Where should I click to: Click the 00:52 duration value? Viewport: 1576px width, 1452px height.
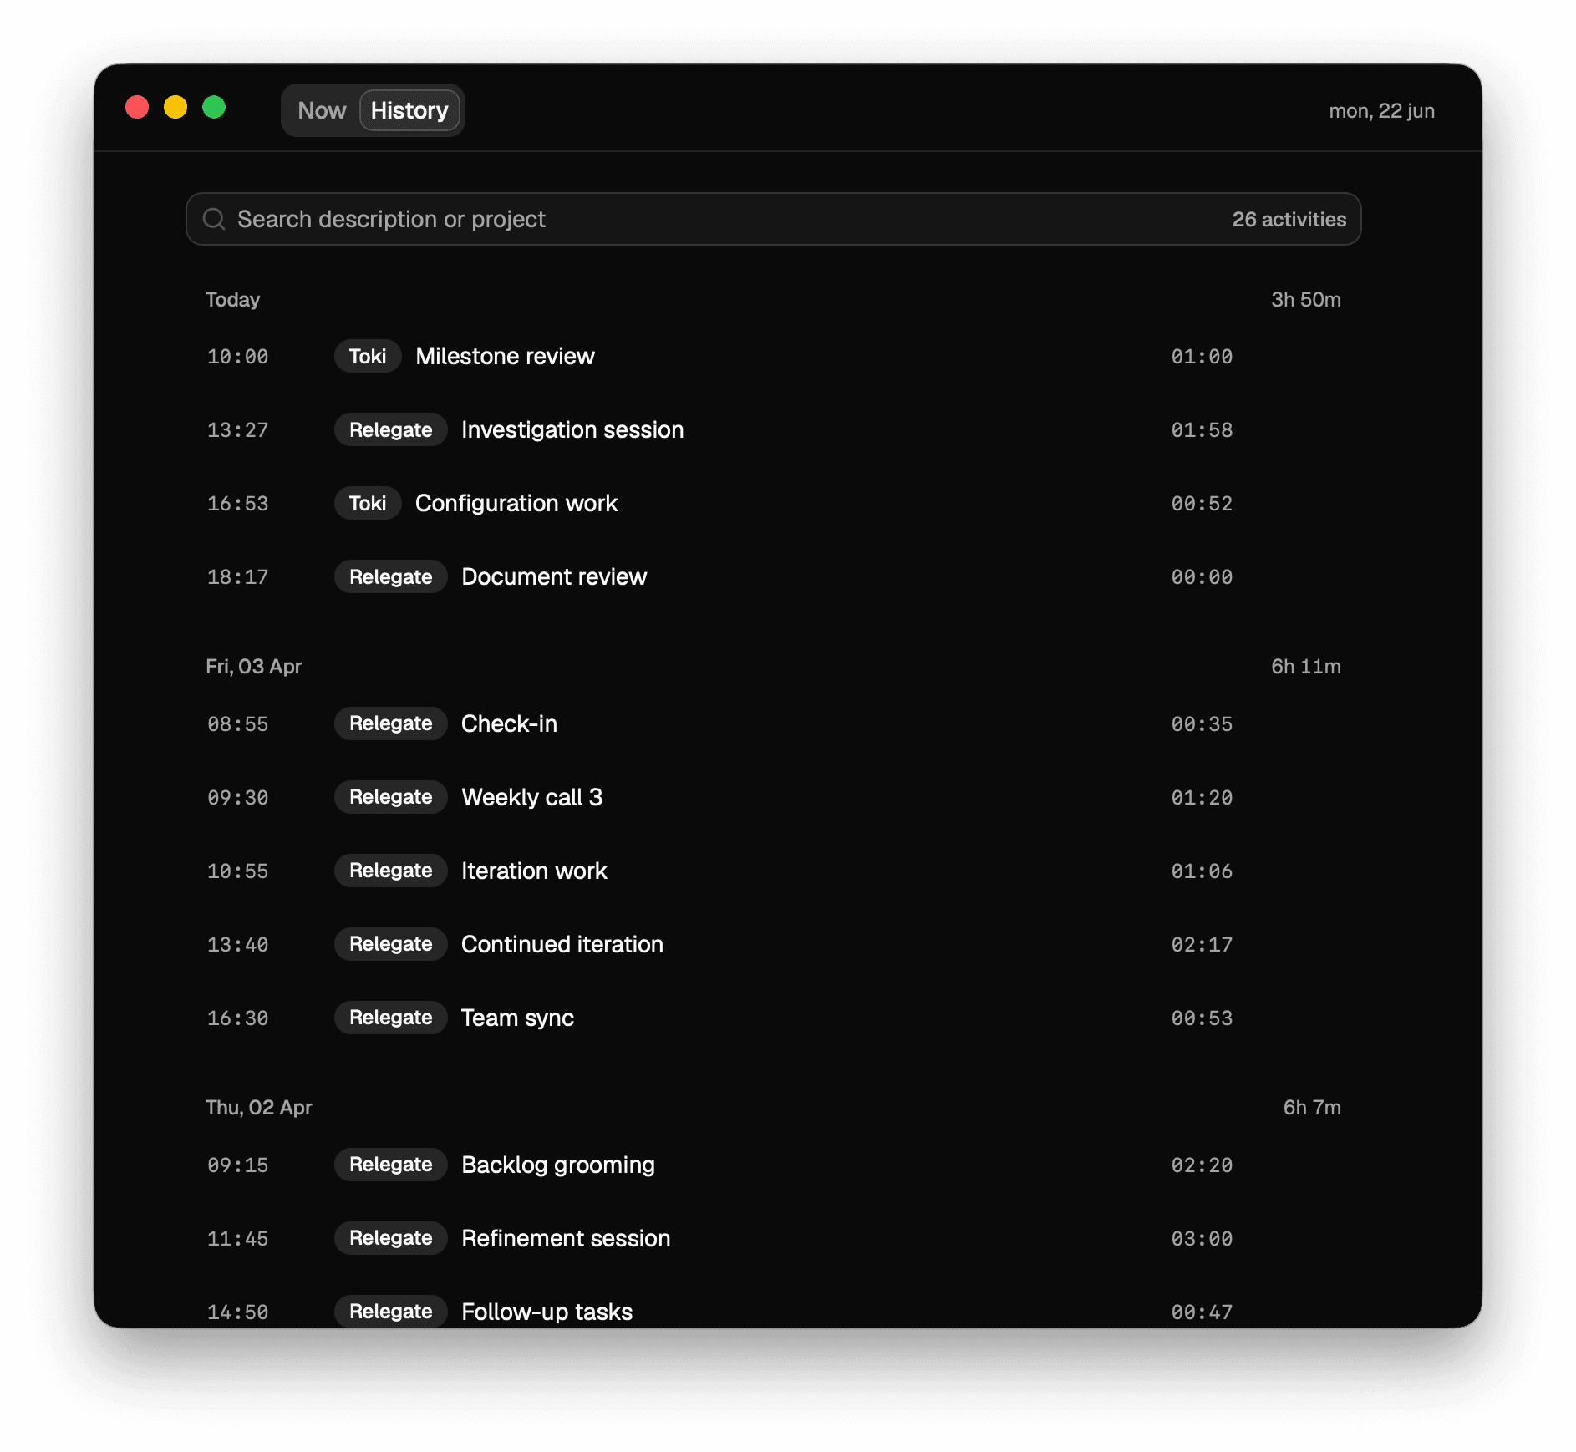coord(1202,504)
